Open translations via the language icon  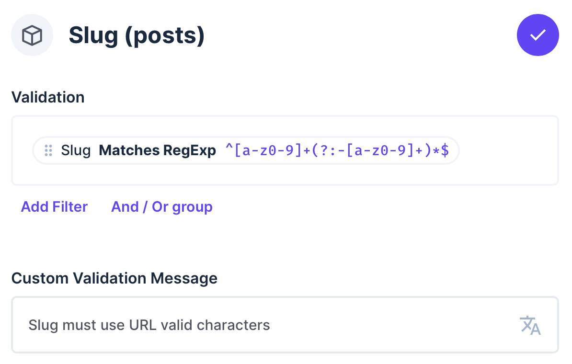click(530, 325)
